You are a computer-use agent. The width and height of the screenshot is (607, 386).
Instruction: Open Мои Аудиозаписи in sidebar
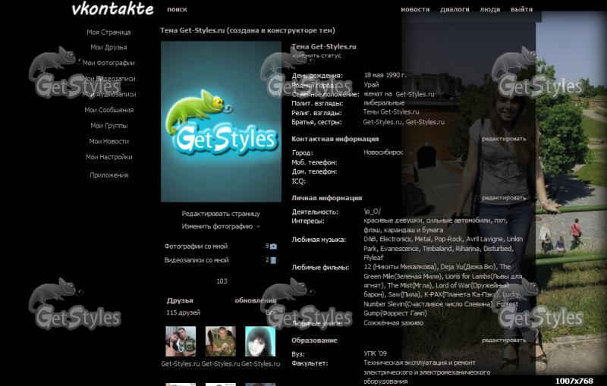(x=109, y=94)
